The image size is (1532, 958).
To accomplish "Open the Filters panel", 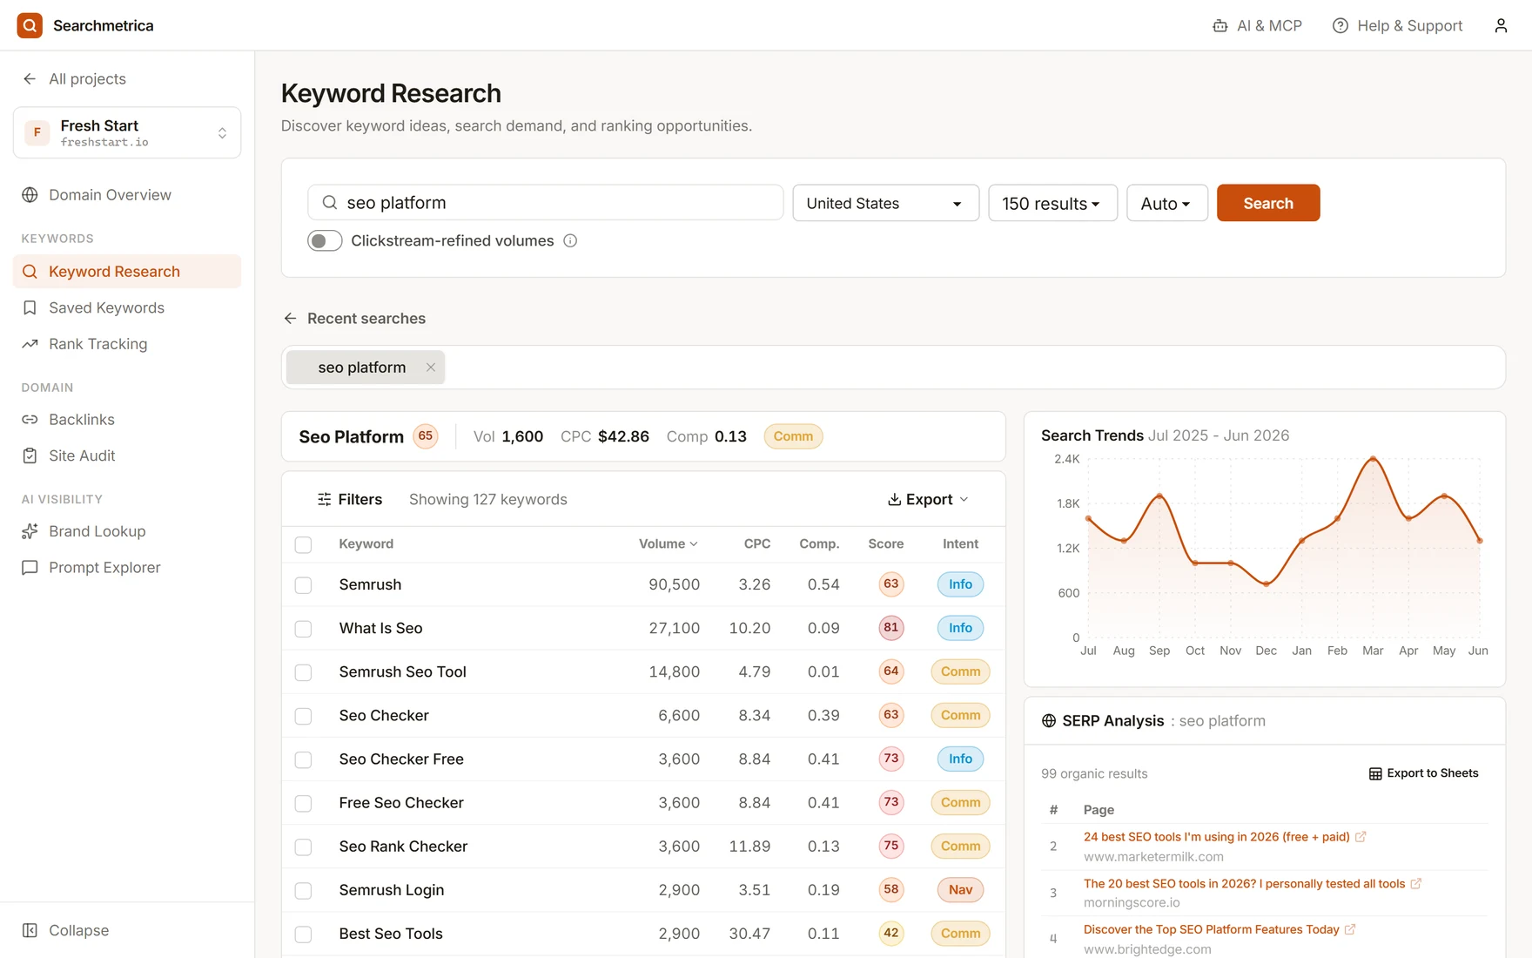I will click(350, 499).
